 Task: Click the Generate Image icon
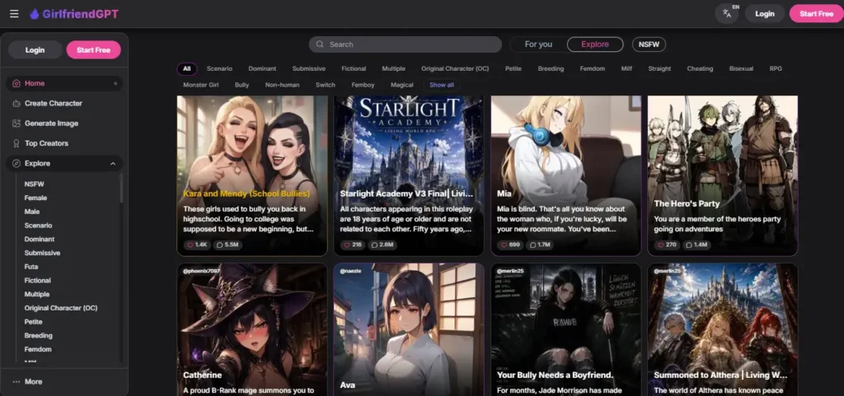(16, 123)
